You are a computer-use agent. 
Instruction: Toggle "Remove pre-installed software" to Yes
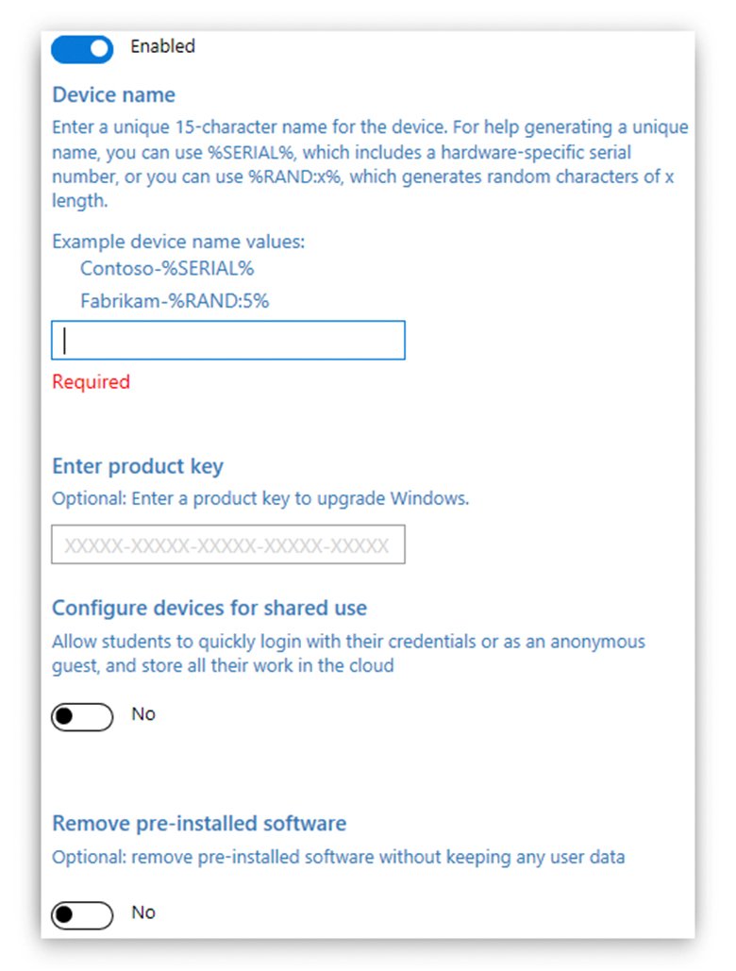[x=82, y=914]
